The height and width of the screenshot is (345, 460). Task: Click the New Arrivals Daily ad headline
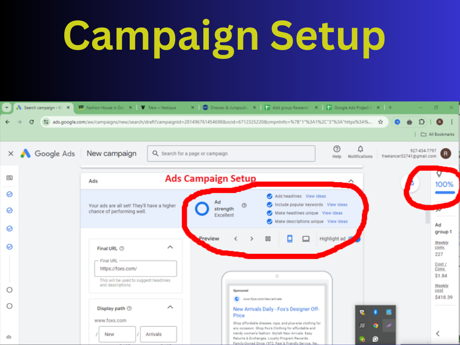click(276, 312)
